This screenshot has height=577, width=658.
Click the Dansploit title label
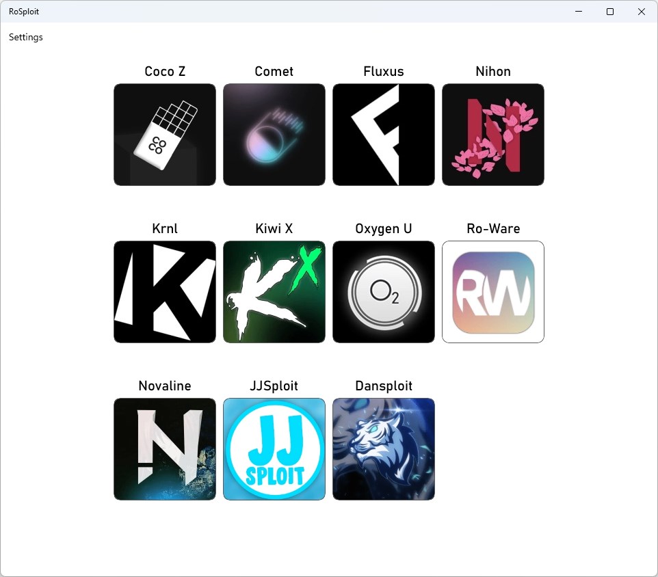click(384, 386)
